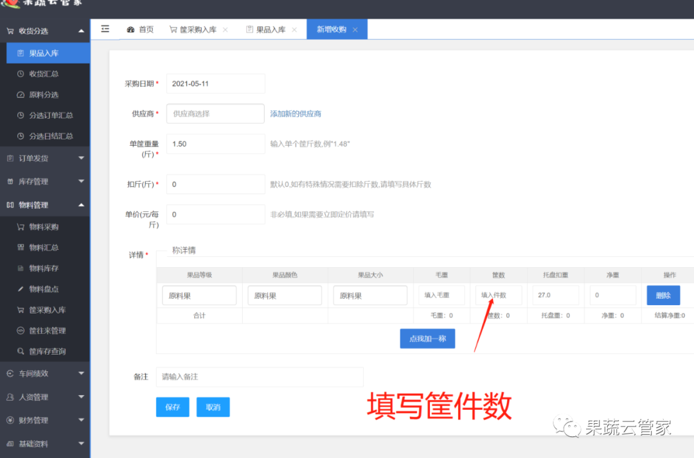
Task: Open 物料盘点 pencil icon item
Action: 43,289
